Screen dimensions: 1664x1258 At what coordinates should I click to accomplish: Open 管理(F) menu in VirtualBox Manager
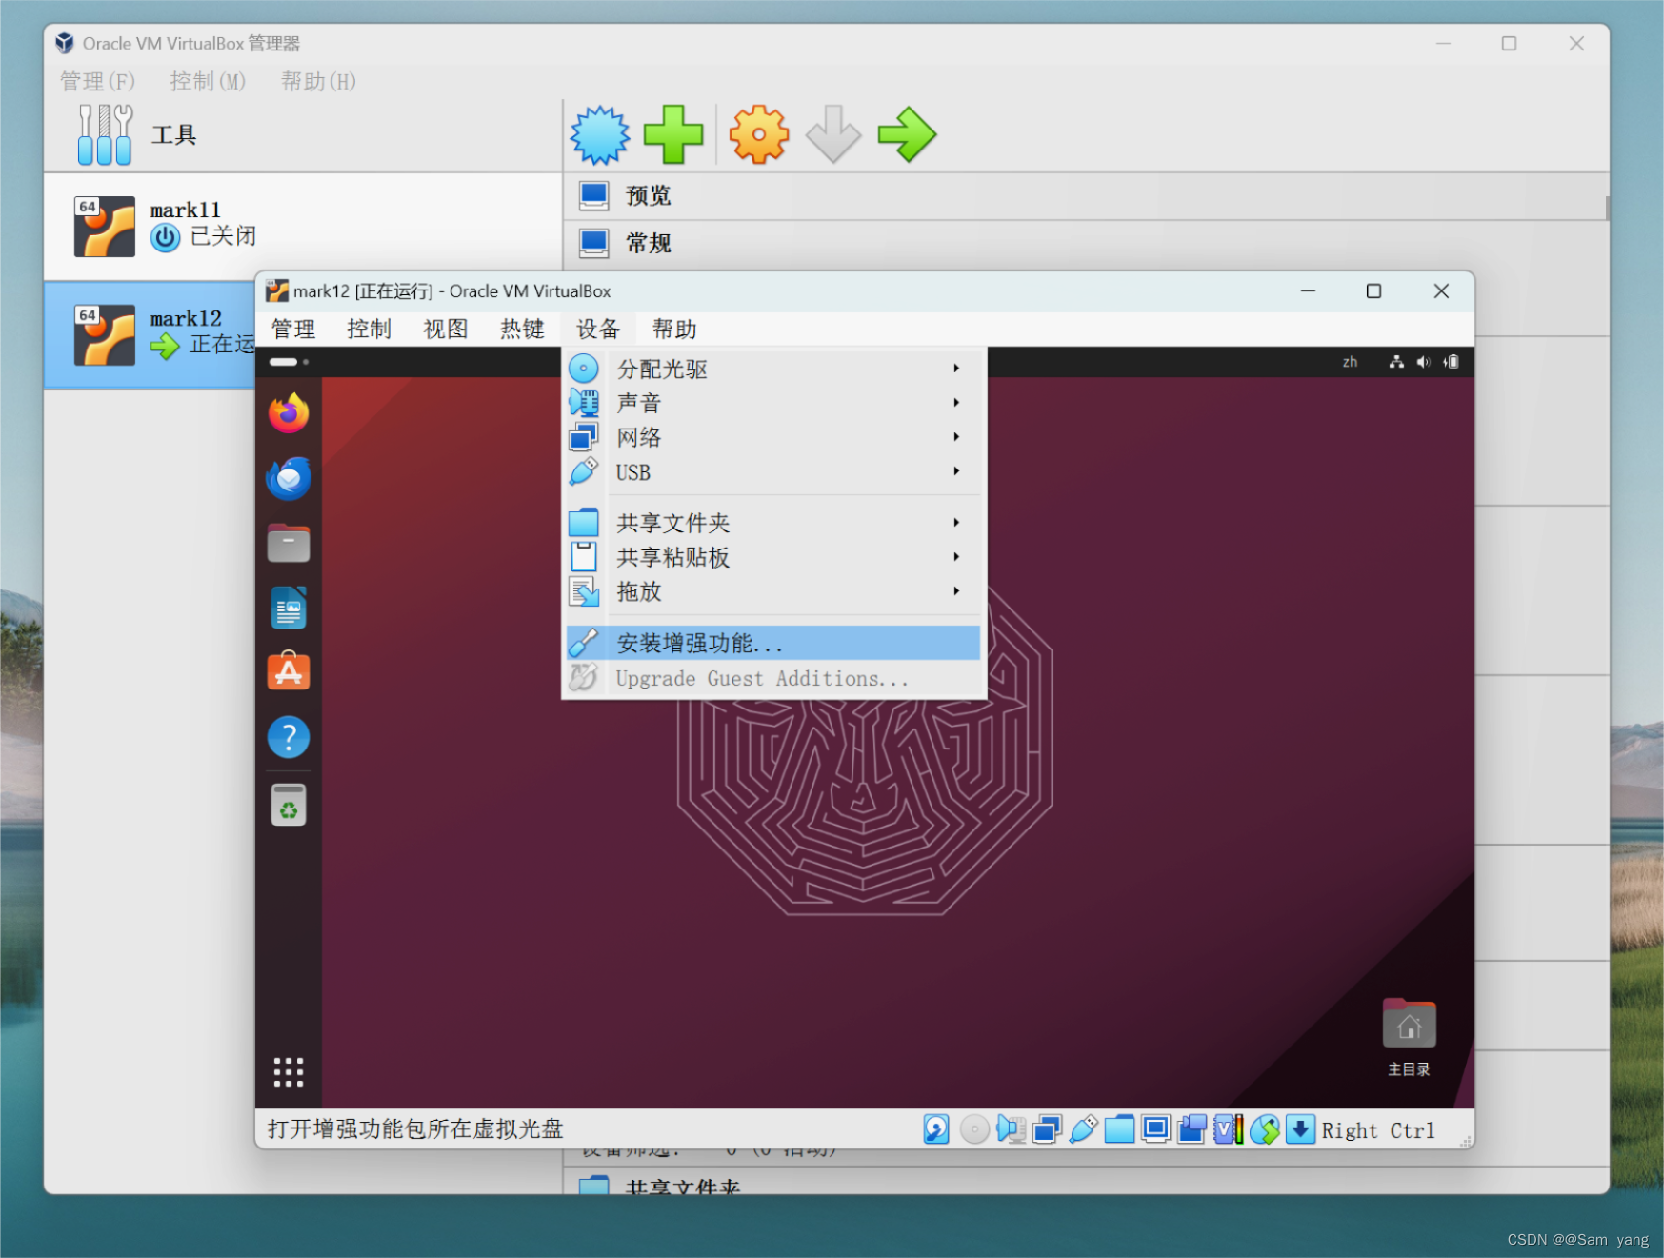click(x=98, y=82)
